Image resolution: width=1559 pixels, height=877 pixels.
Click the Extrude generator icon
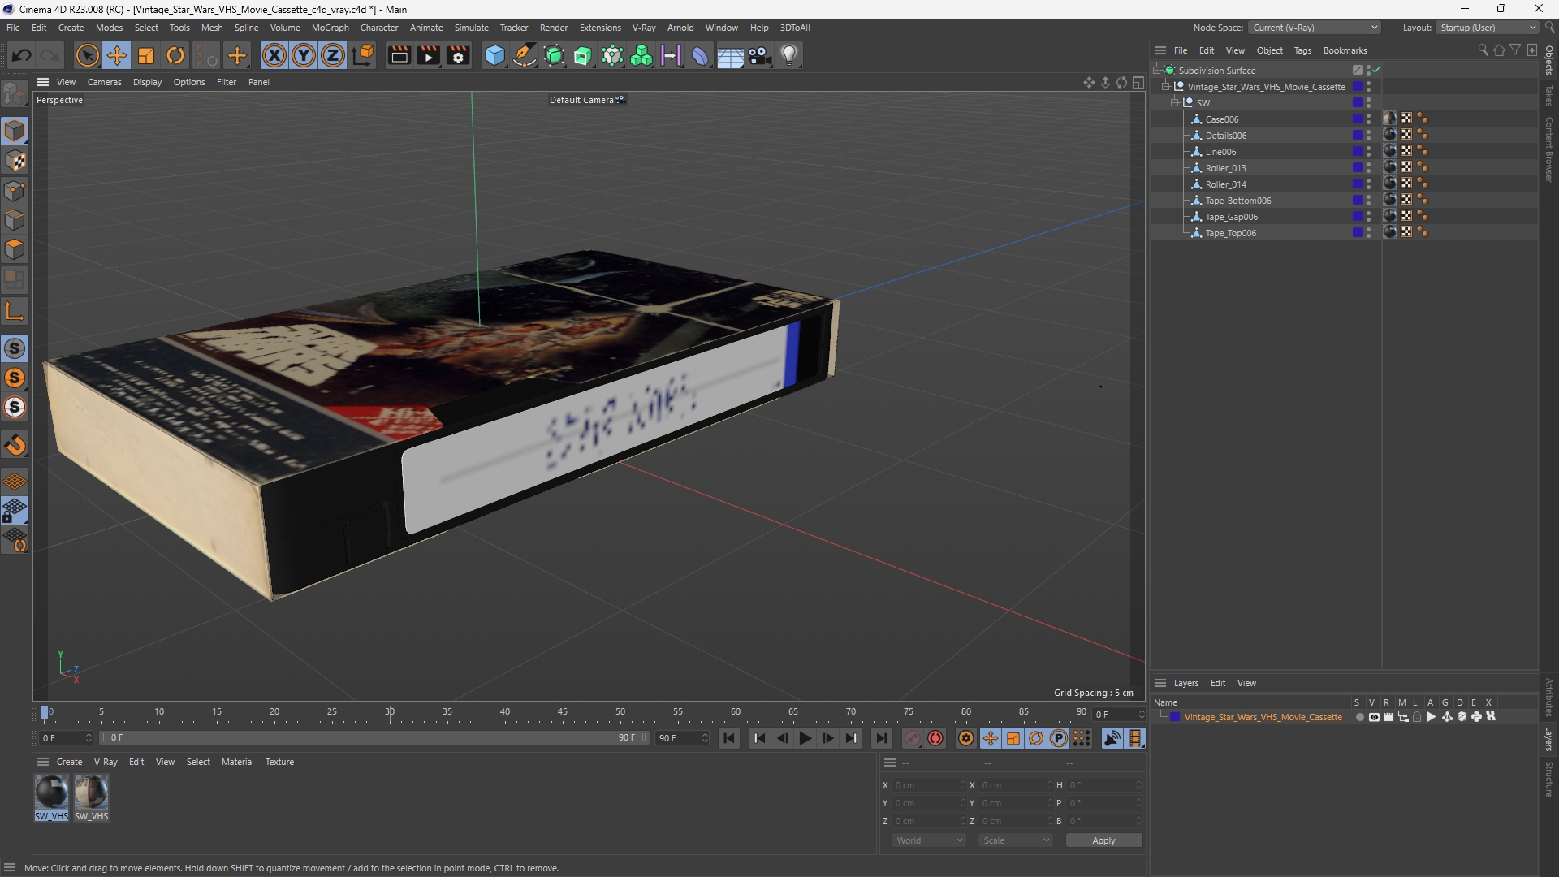click(x=583, y=55)
